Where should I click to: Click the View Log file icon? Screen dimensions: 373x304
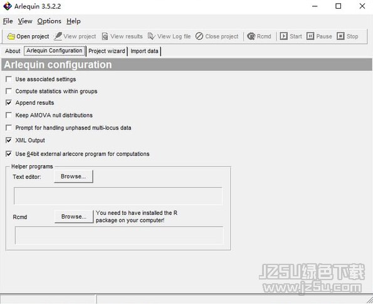coord(152,36)
